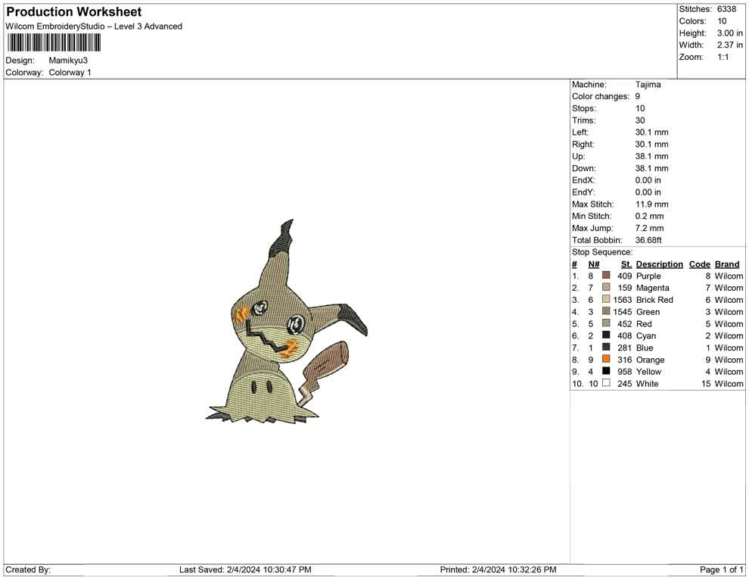Screen dimensions: 749x577
Task: Click the Min Stitch value 0.2 mm
Action: [649, 216]
